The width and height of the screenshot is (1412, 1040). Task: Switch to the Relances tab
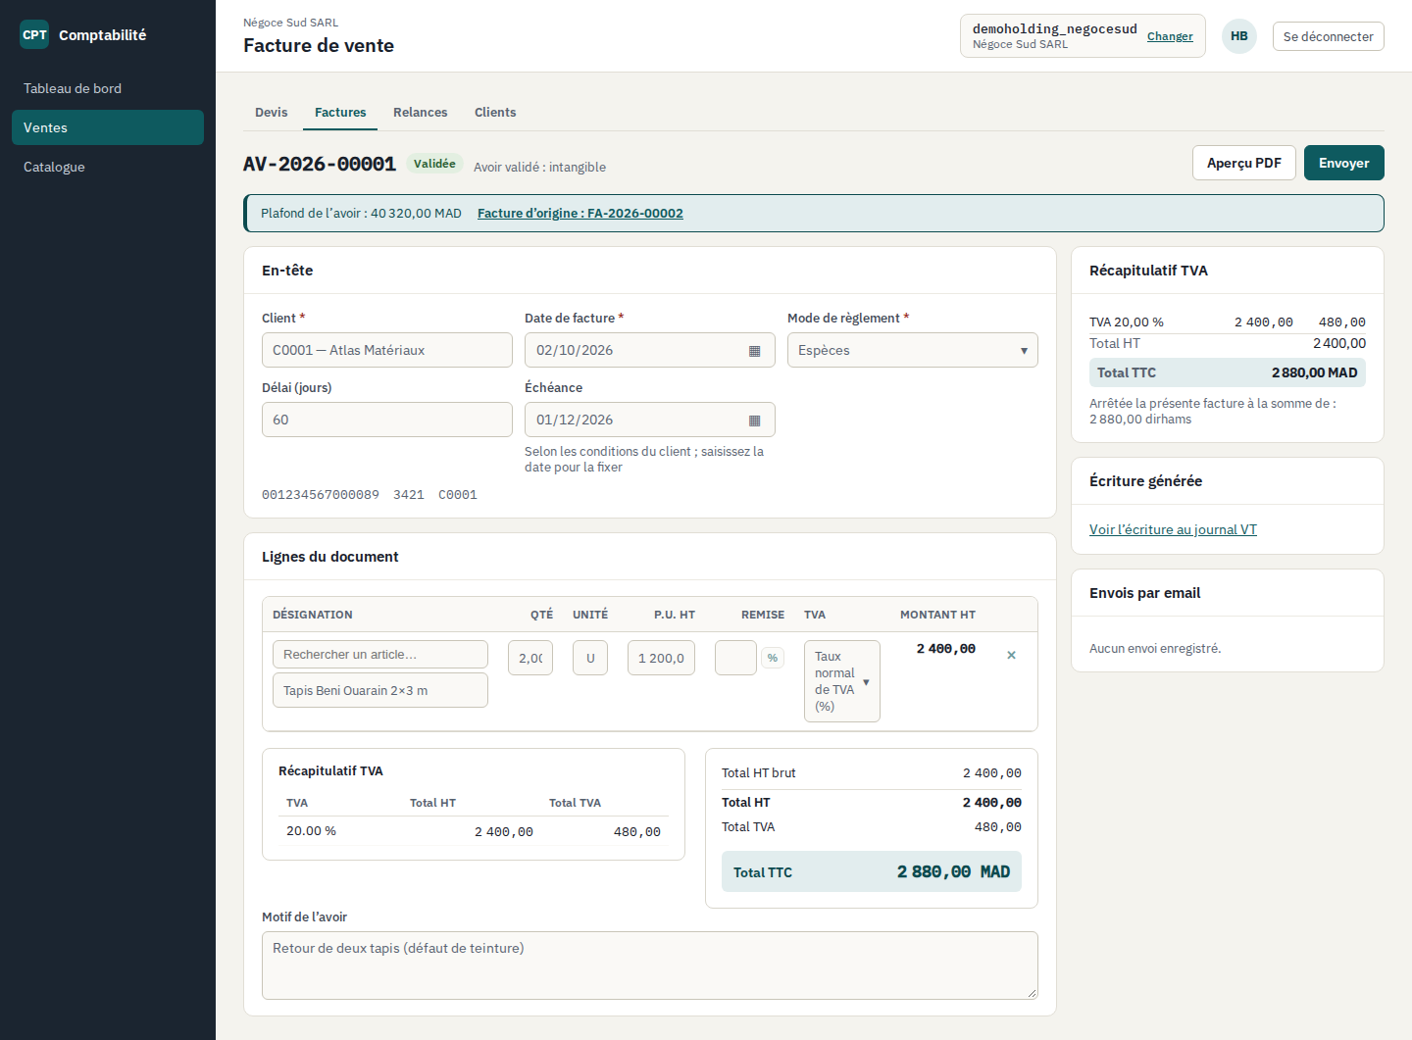point(421,113)
